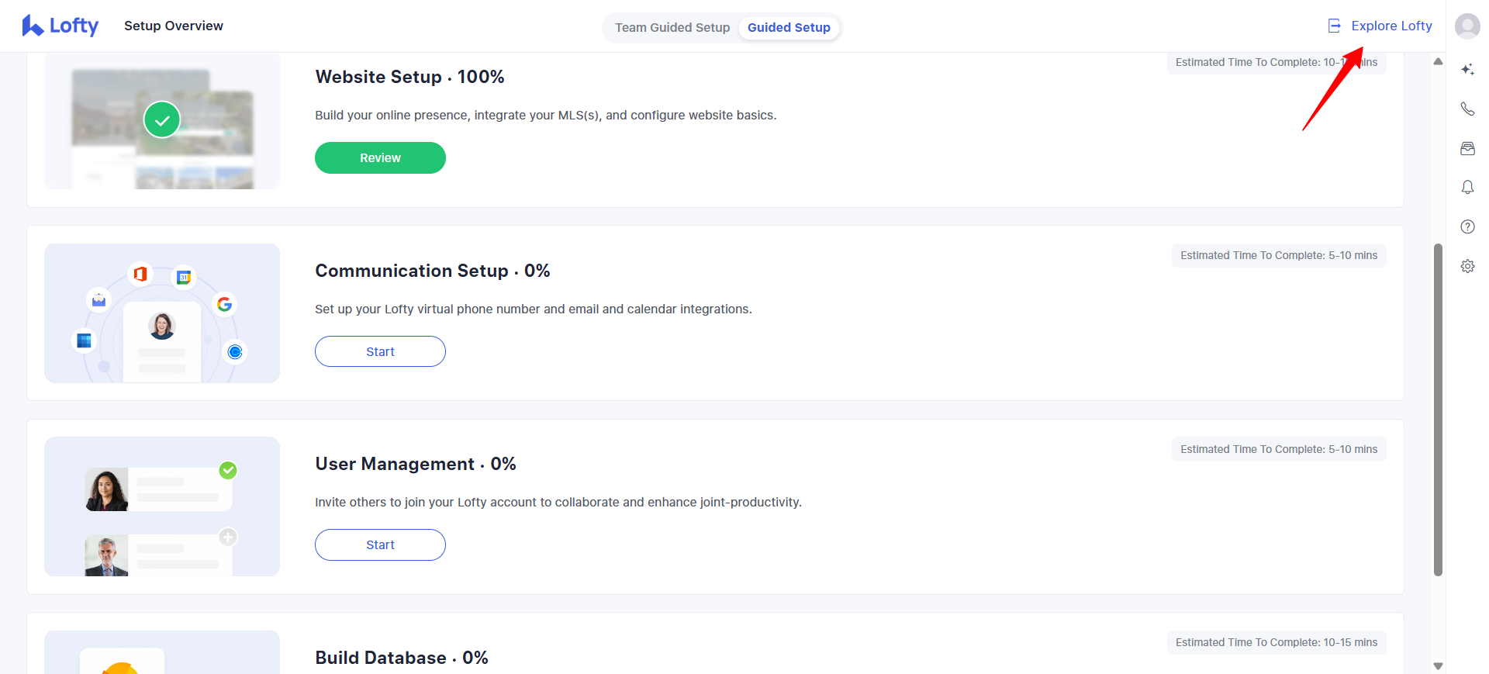Click the Website Setup thumbnail image

coord(162,123)
